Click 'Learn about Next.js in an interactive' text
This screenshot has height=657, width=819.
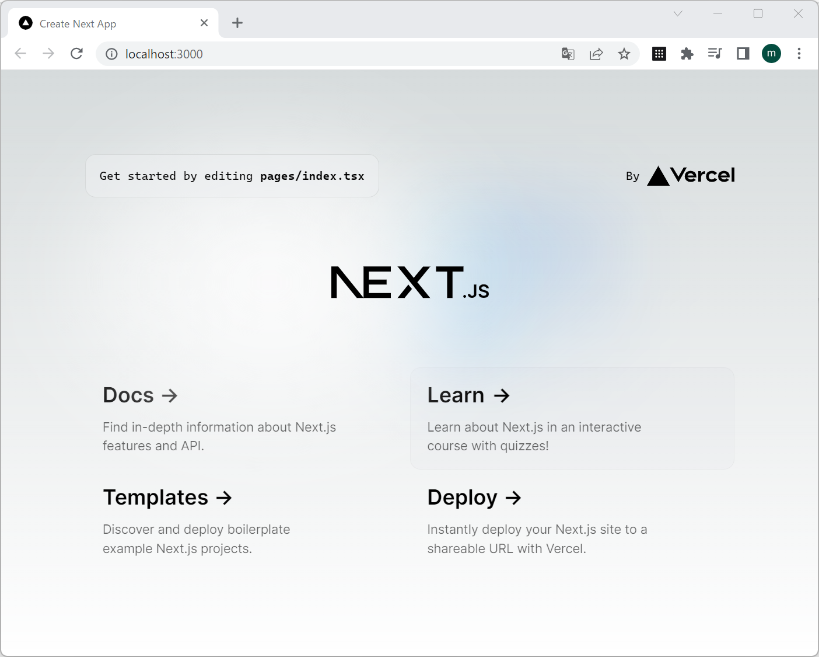point(534,427)
